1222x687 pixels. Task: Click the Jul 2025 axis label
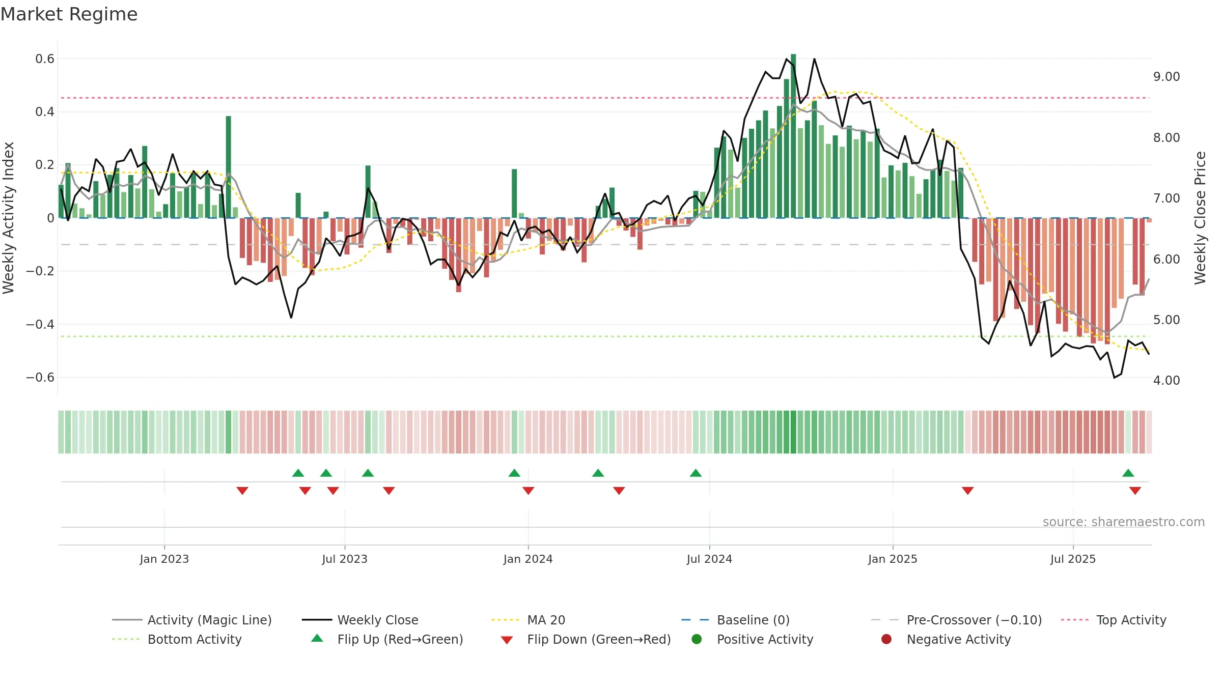[1073, 559]
